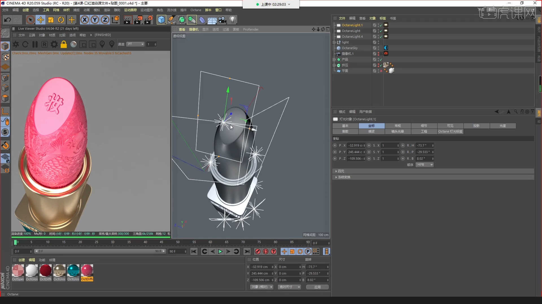The height and width of the screenshot is (304, 542).
Task: Click Live Viewer send scene Octane icon
Action: click(16, 44)
